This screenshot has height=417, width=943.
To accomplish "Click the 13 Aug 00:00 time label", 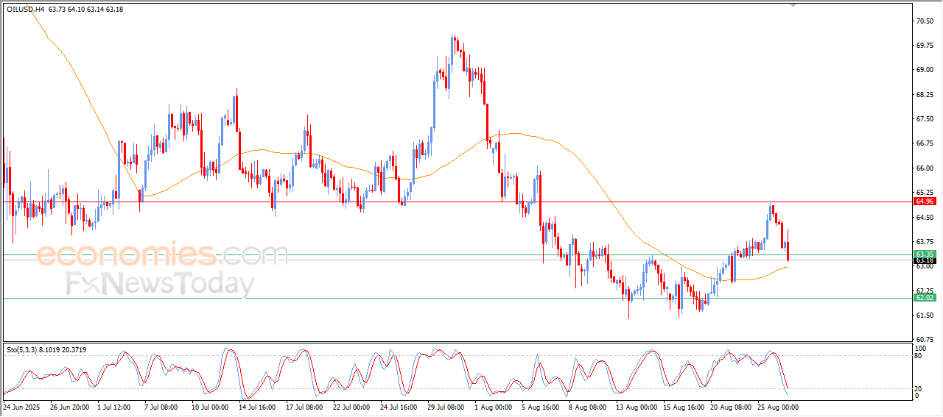I will pos(636,406).
